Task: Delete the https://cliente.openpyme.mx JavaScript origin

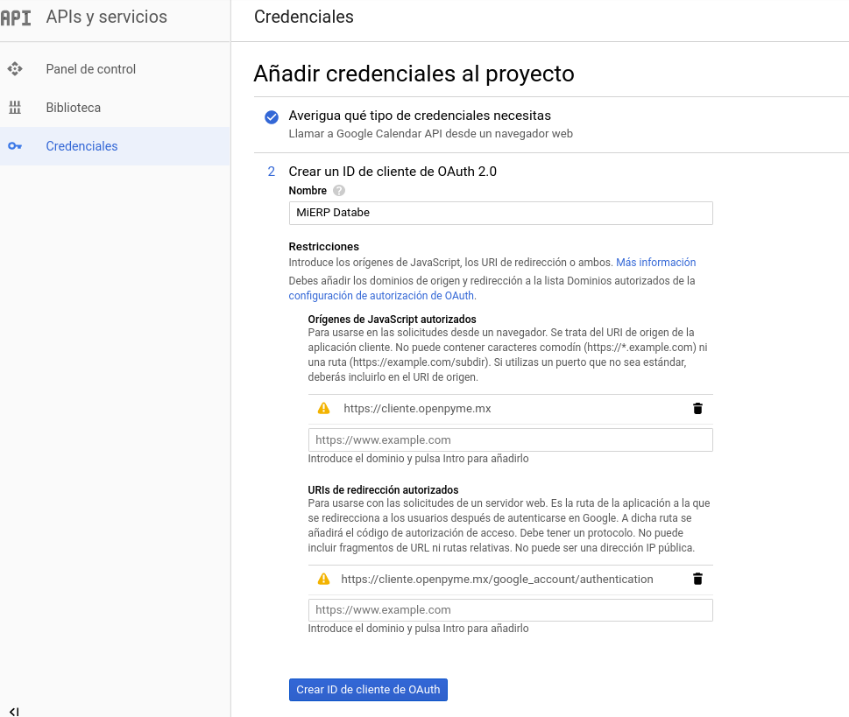Action: pyautogui.click(x=697, y=409)
